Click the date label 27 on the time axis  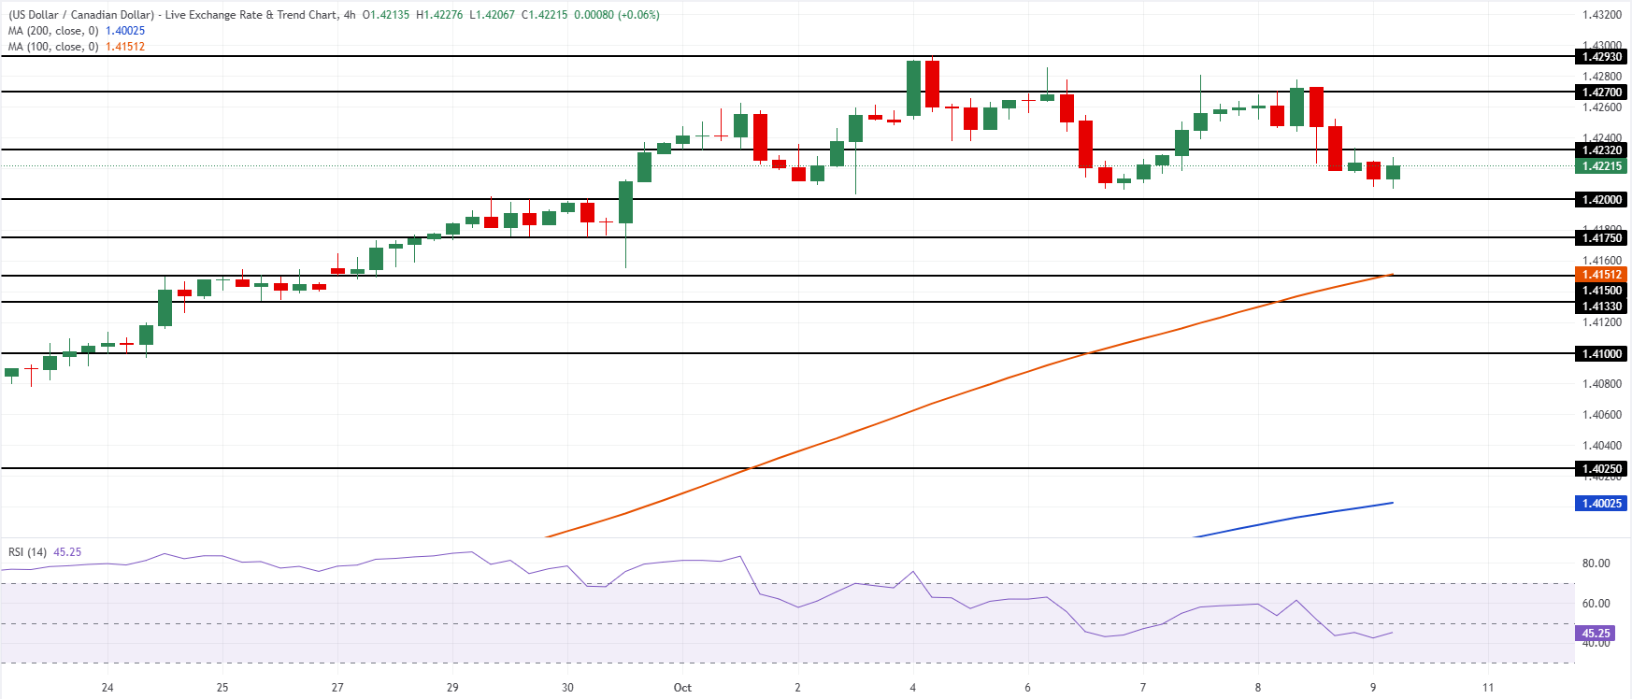pos(337,688)
